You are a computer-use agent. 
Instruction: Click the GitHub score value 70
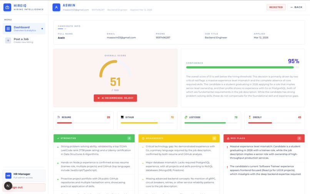(172, 117)
